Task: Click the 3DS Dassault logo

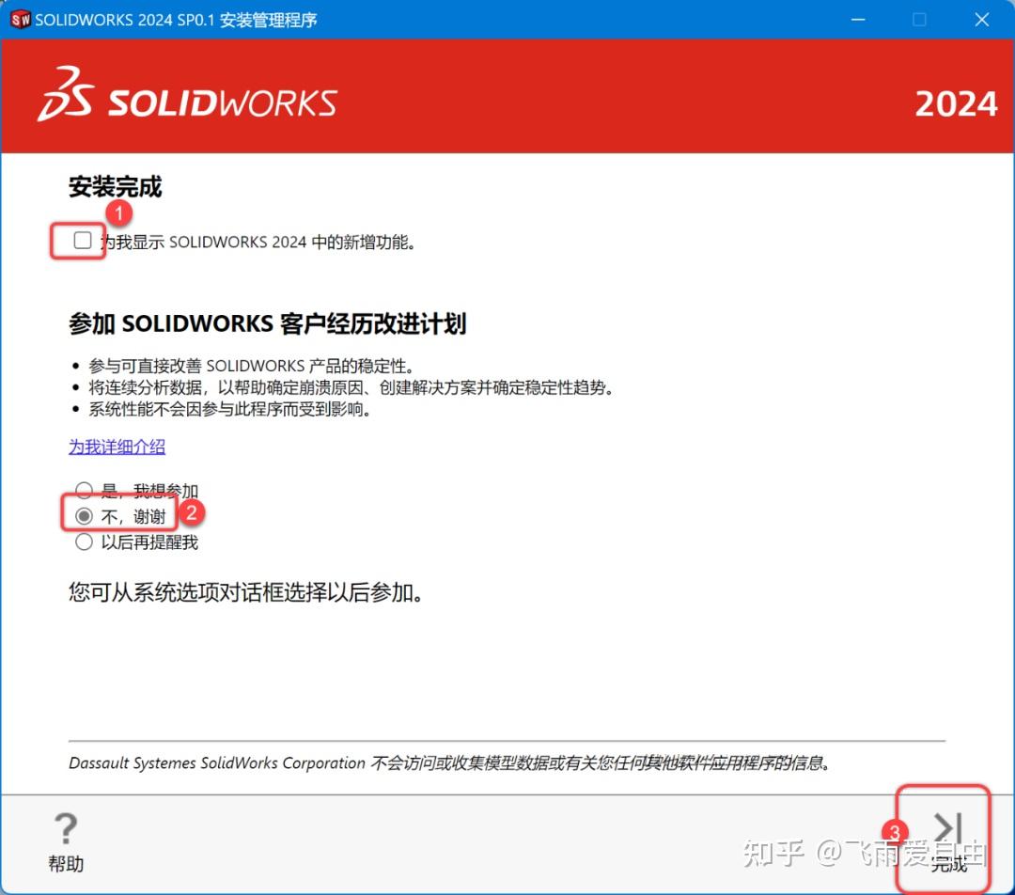Action: click(68, 94)
